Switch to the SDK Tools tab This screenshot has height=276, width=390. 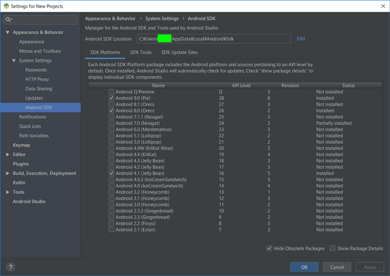click(x=140, y=52)
